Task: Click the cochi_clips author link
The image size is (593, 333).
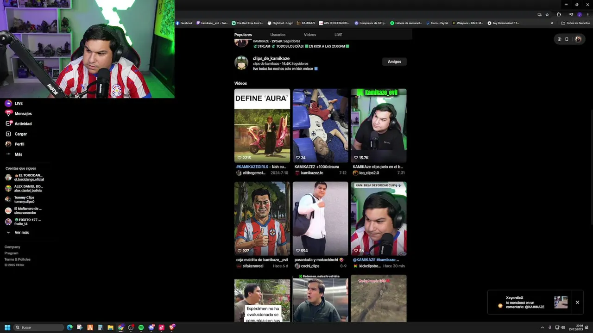Action: coord(310,266)
